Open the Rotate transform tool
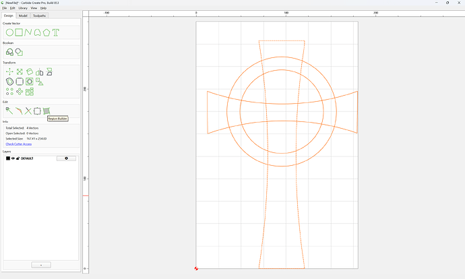Viewport: 465px width, 279px height. pos(30,71)
